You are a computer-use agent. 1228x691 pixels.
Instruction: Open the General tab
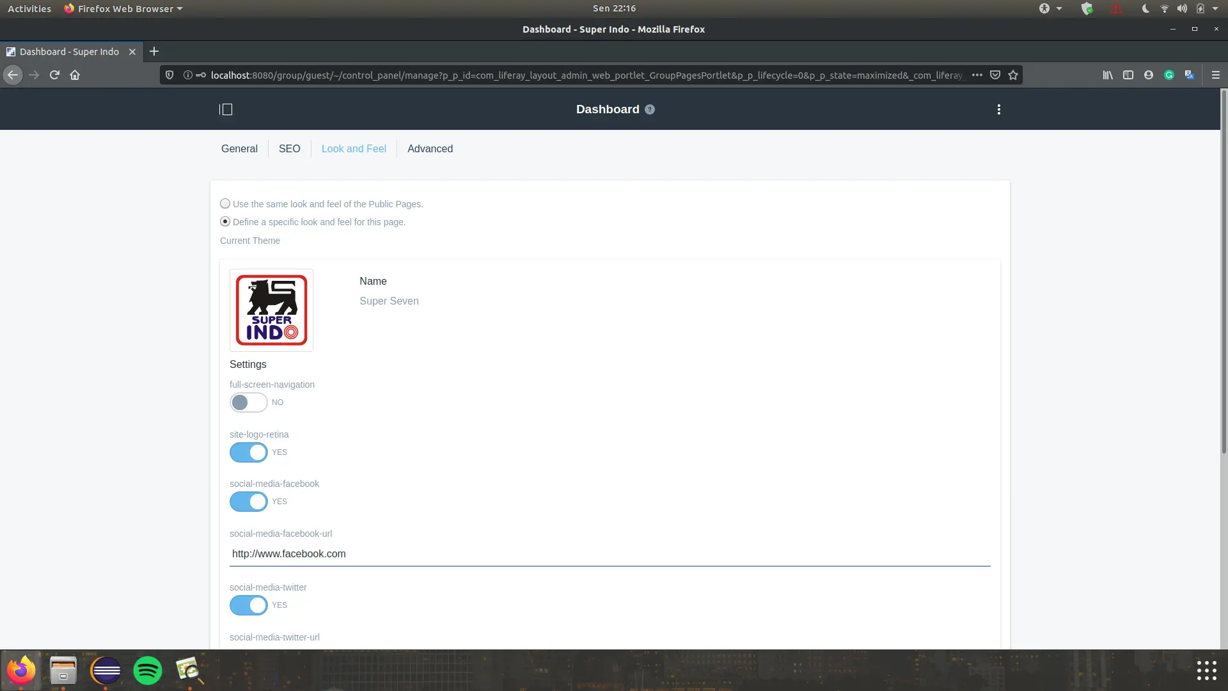pyautogui.click(x=239, y=148)
